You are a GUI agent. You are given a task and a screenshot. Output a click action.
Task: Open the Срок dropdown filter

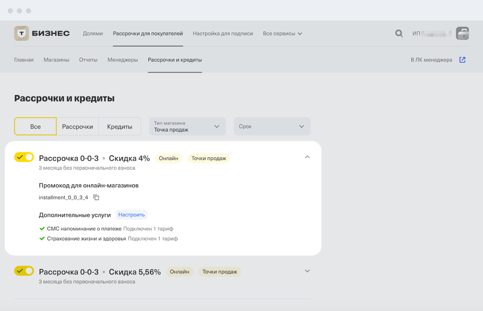click(272, 127)
